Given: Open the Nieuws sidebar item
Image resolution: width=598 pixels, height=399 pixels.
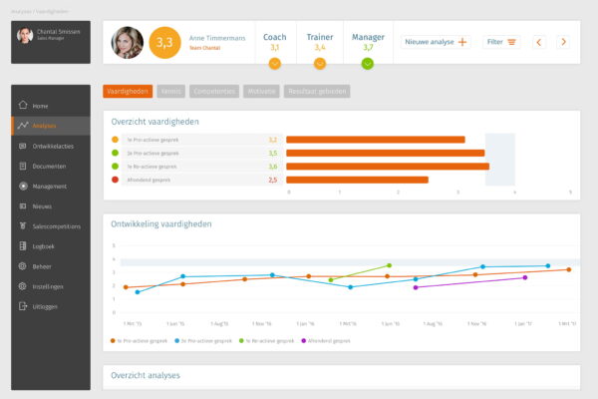Looking at the screenshot, I should click(x=42, y=205).
